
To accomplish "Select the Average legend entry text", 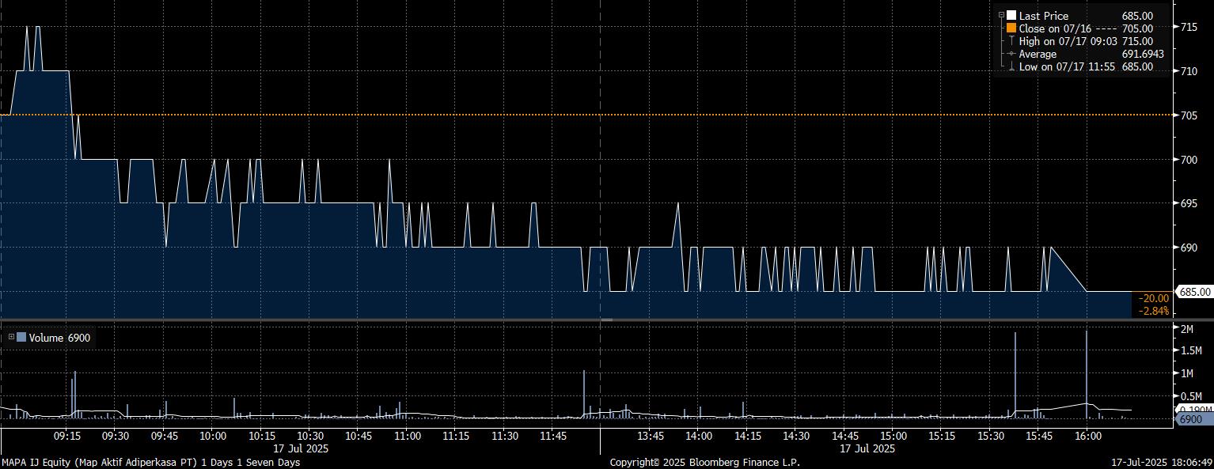I will click(x=1038, y=54).
